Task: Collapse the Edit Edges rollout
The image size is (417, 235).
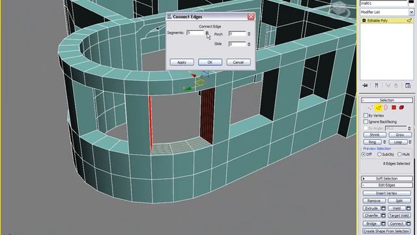Action: tap(386, 185)
